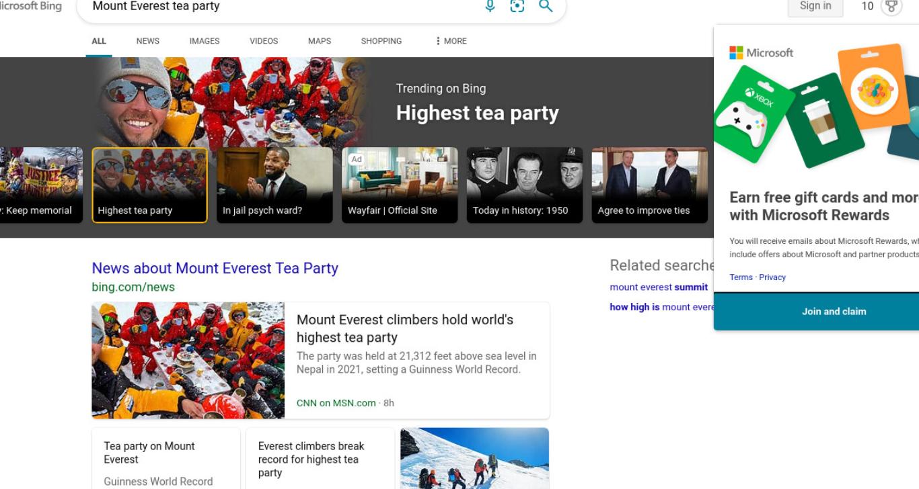Click CNN on MSN.com source

tap(336, 403)
